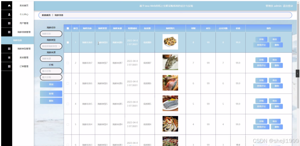Click 退出登录 to log out
Image resolution: width=300 pixels, height=146 pixels.
click(x=288, y=6)
